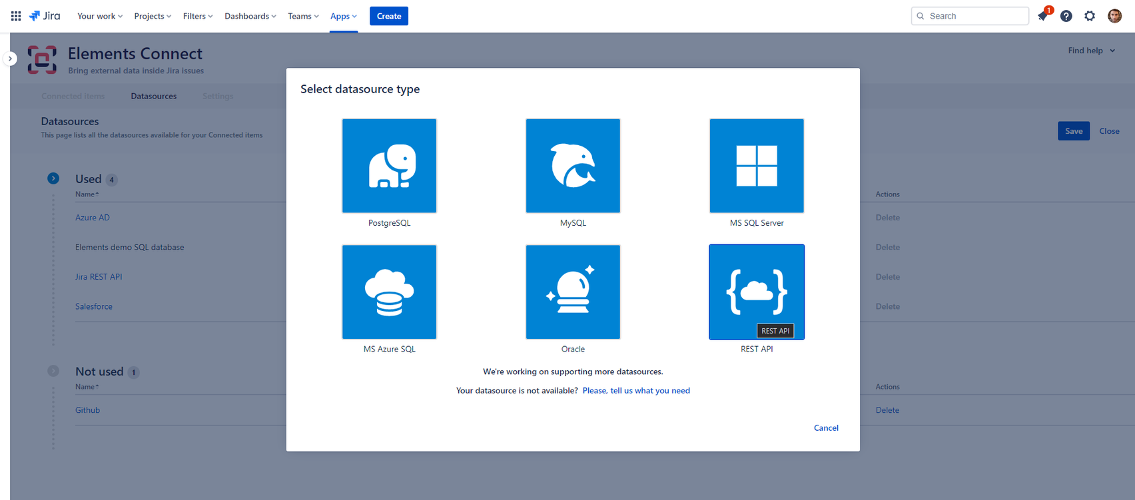Cancel the datasource type dialog
This screenshot has width=1135, height=500.
tap(826, 428)
